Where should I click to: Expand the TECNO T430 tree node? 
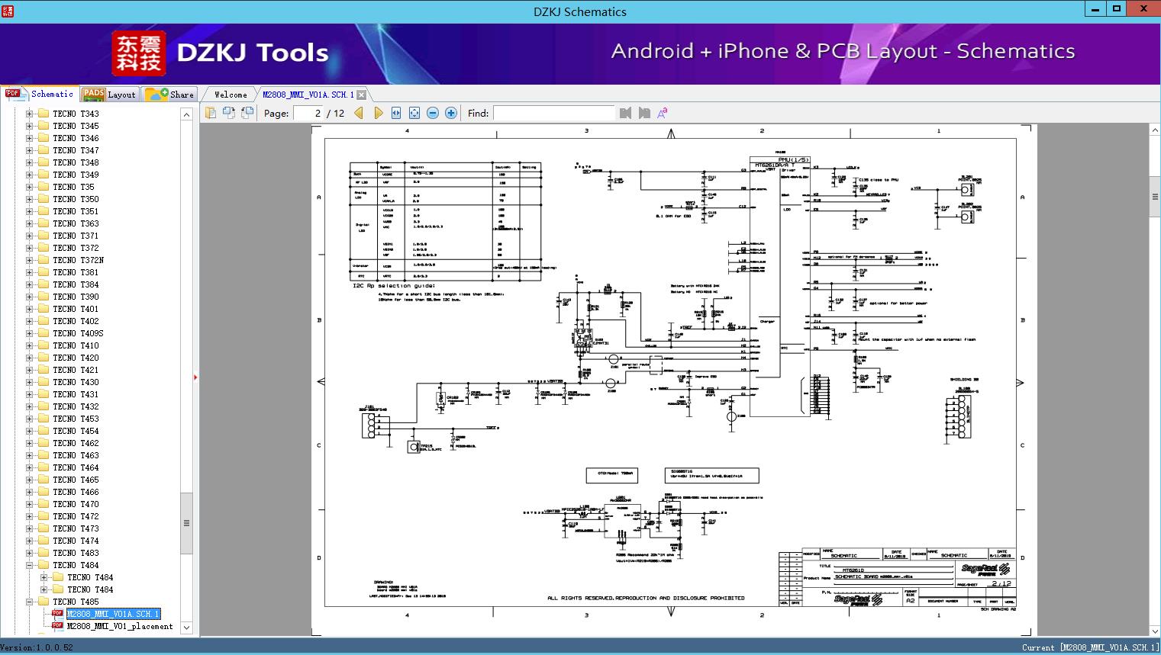point(30,382)
